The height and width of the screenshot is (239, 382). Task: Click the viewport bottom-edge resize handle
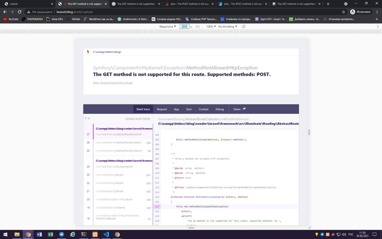(x=191, y=228)
